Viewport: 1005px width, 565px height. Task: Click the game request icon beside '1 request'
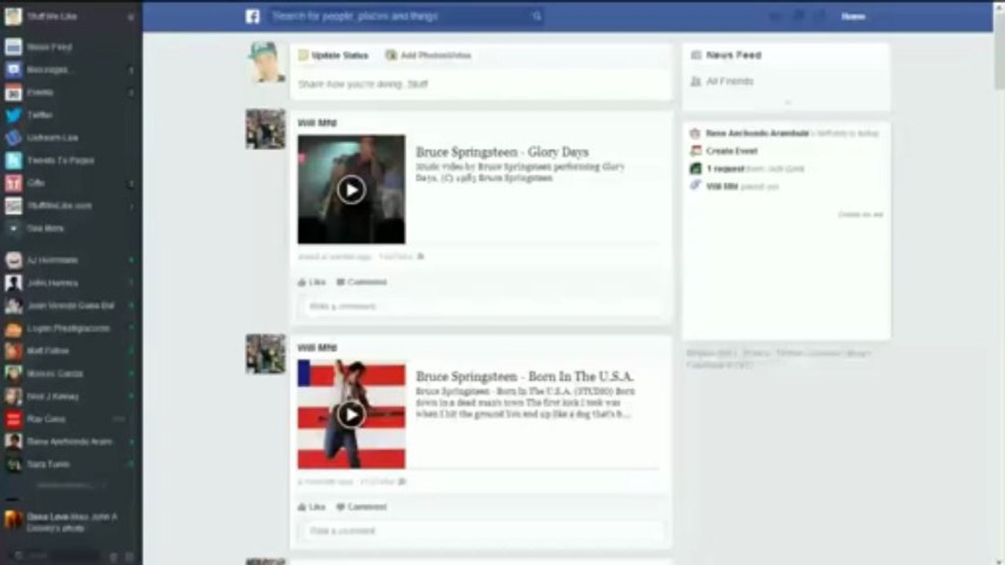(x=695, y=169)
